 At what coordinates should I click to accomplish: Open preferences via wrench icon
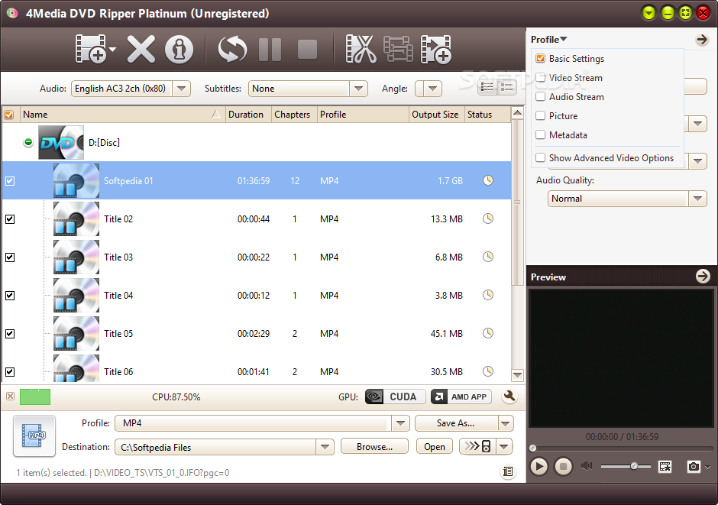point(509,397)
